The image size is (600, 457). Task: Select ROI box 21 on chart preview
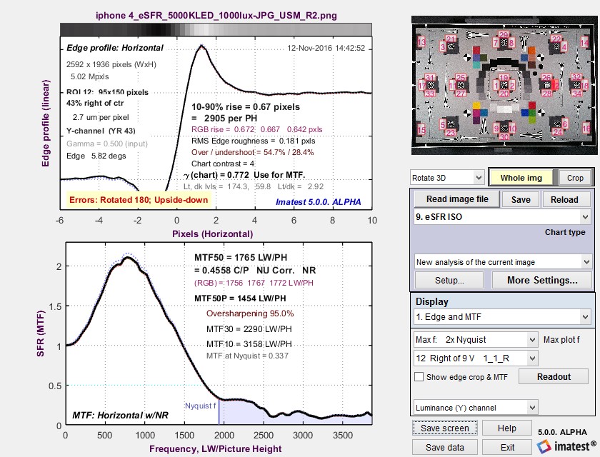point(451,39)
